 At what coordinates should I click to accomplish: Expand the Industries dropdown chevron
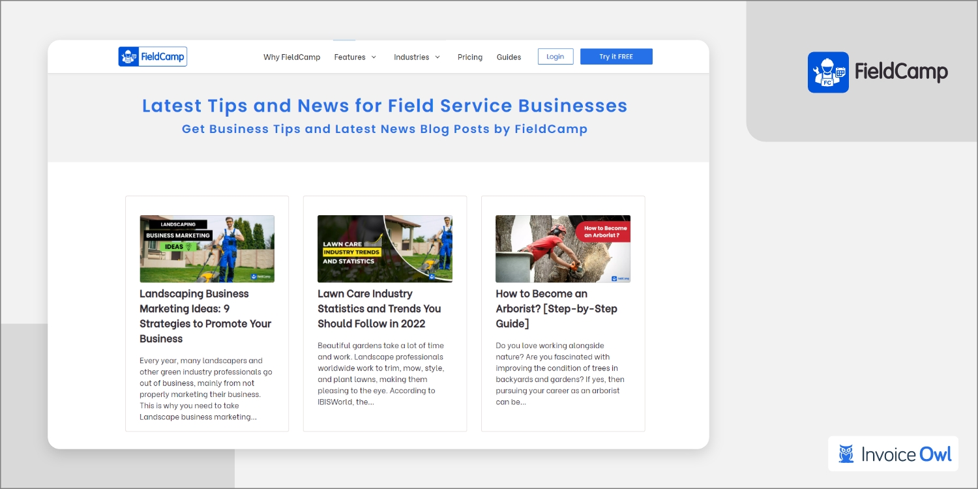(437, 57)
